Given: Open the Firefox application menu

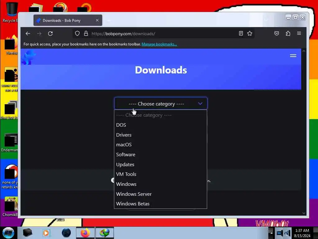Looking at the screenshot, I should (299, 33).
